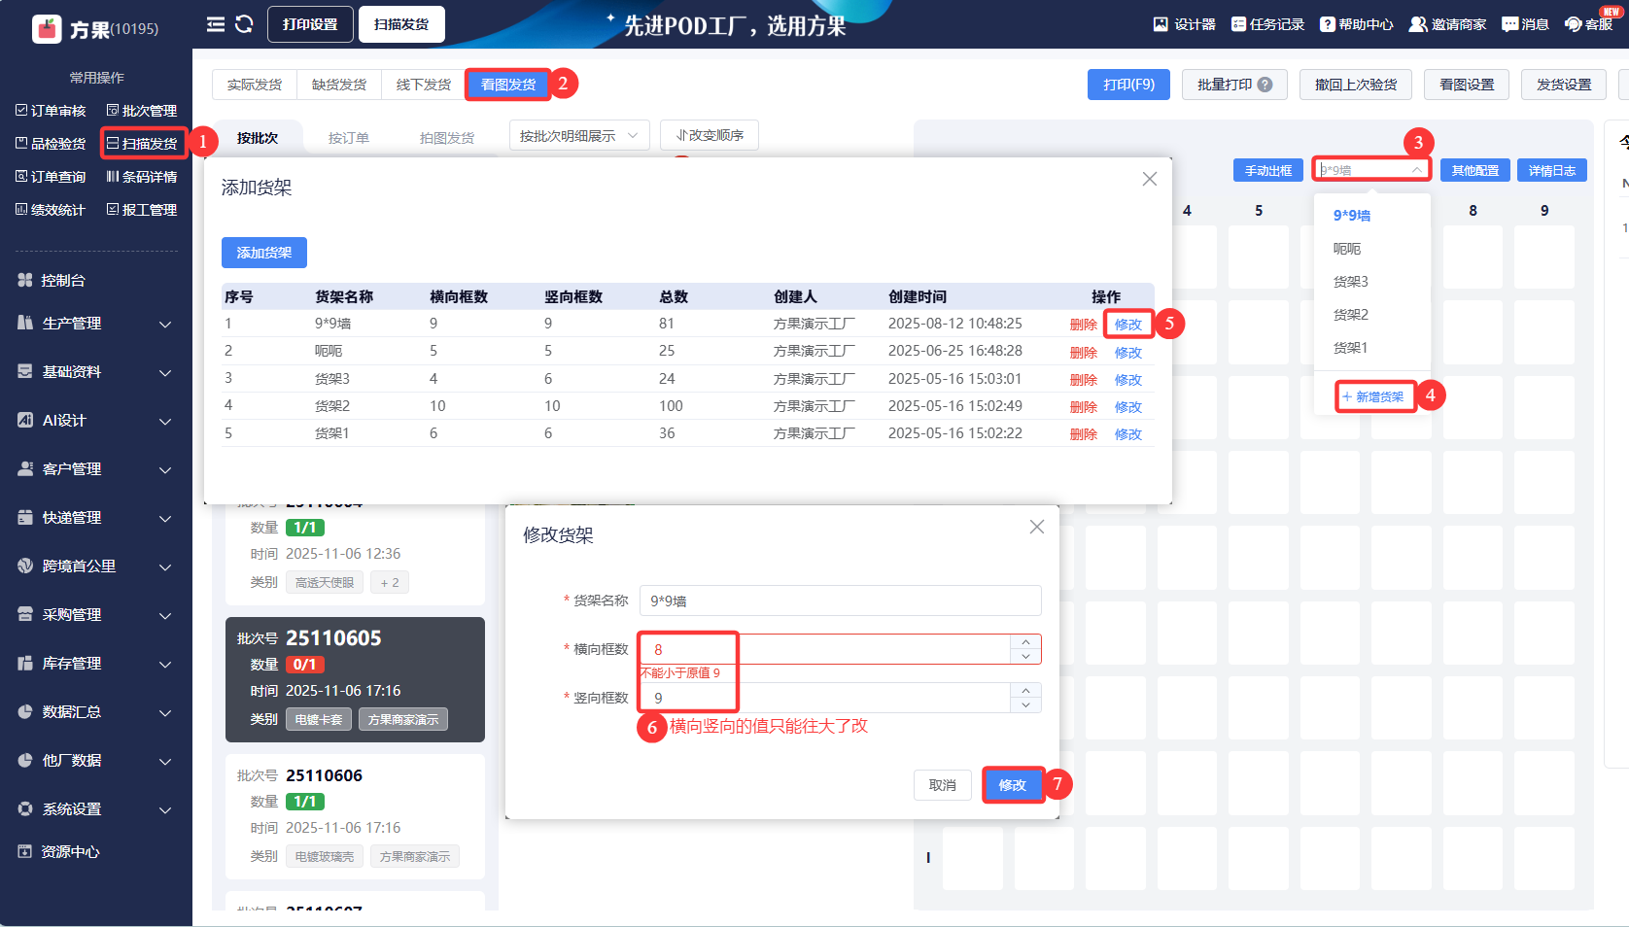Open 订单查询 shortcut in sidebar
This screenshot has width=1629, height=927.
(x=51, y=177)
